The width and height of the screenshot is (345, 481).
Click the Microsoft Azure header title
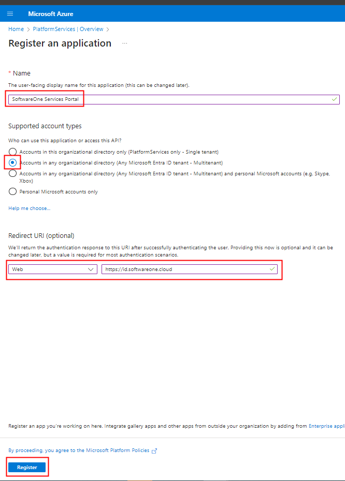click(51, 14)
